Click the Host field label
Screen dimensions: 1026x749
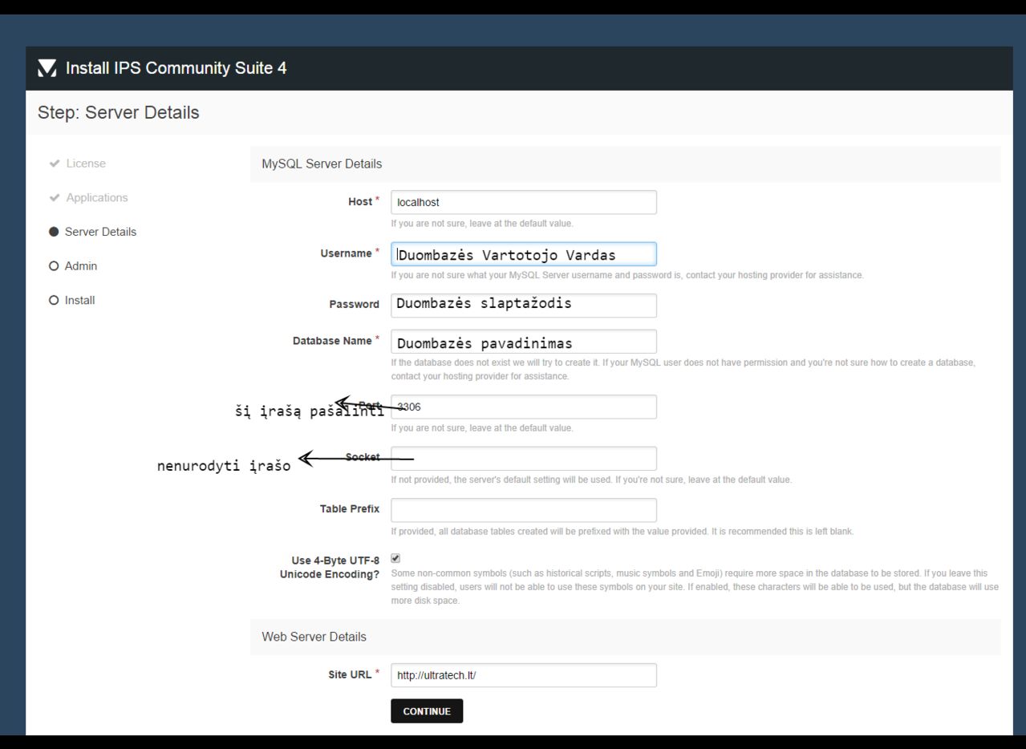[x=360, y=202]
